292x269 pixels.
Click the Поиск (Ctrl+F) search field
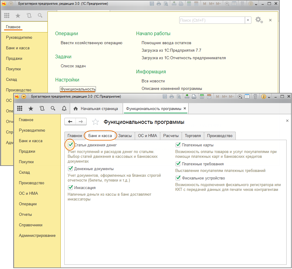pyautogui.click(x=212, y=20)
